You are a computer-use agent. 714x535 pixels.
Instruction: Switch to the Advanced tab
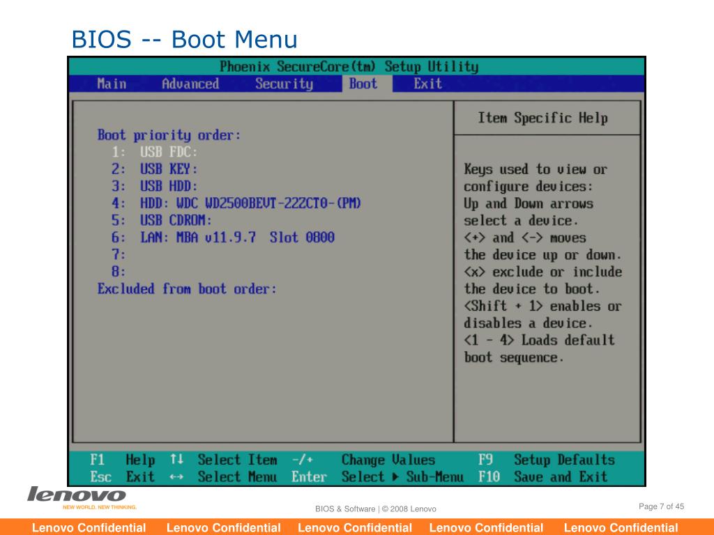coord(190,84)
